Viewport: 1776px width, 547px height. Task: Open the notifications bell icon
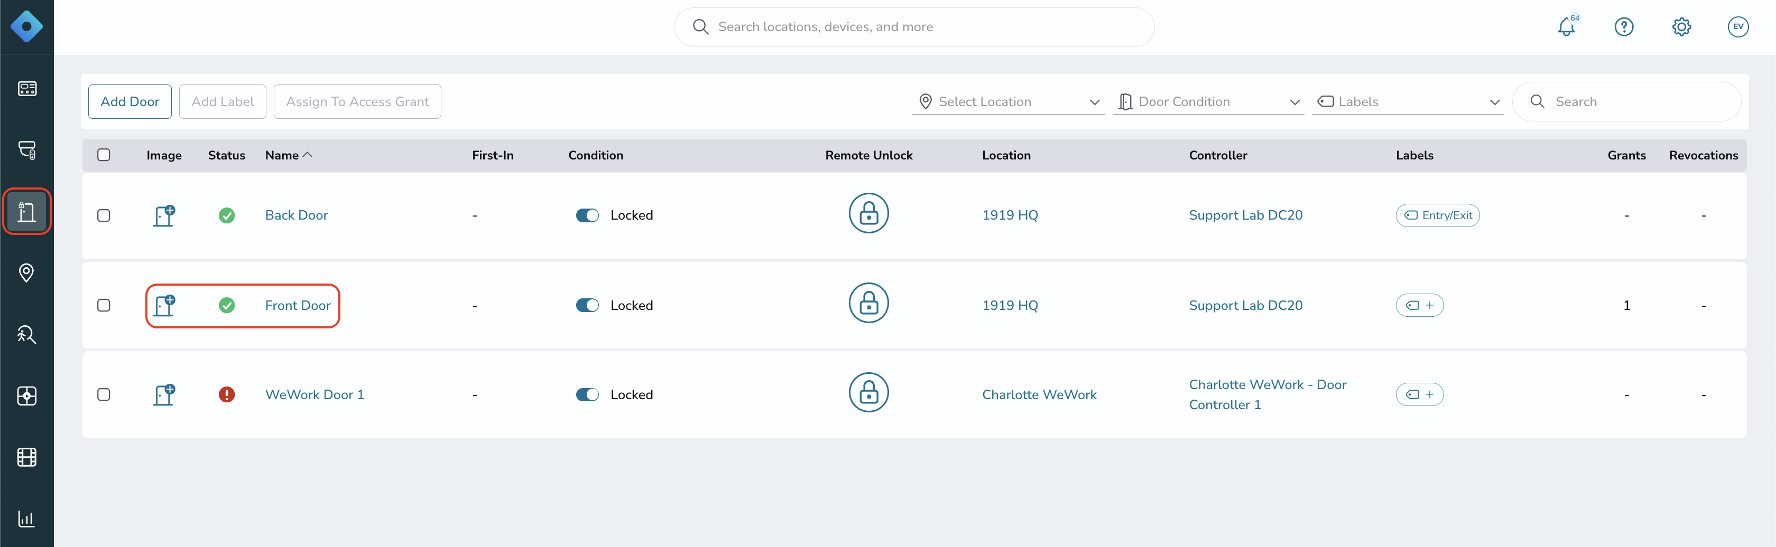coord(1566,27)
